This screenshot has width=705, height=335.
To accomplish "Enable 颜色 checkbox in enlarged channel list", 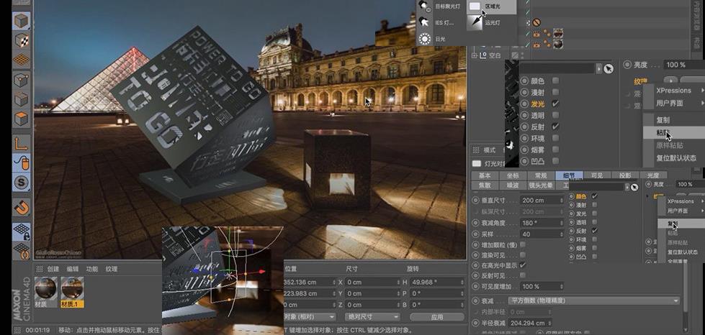I will [556, 81].
